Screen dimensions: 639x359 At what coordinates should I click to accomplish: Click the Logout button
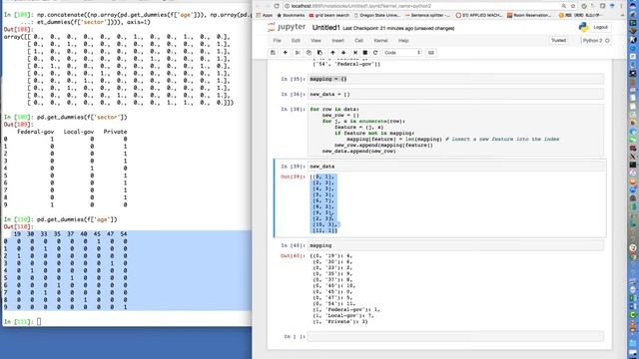600,27
